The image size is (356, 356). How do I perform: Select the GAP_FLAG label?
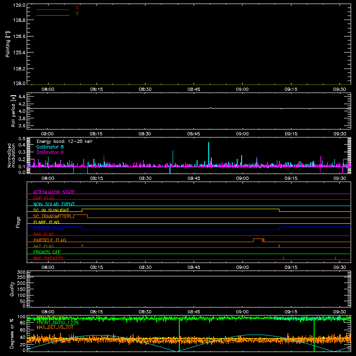[44, 198]
